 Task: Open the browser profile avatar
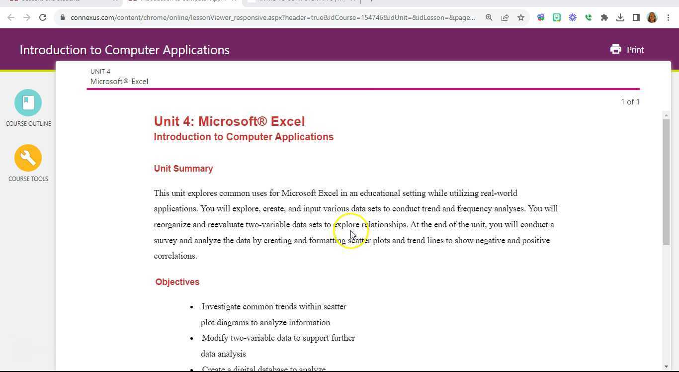point(652,17)
